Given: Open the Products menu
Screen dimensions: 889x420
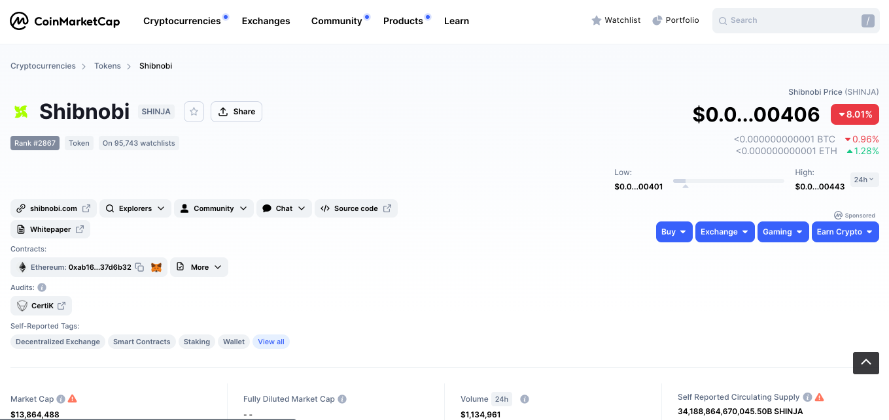Looking at the screenshot, I should [x=403, y=21].
